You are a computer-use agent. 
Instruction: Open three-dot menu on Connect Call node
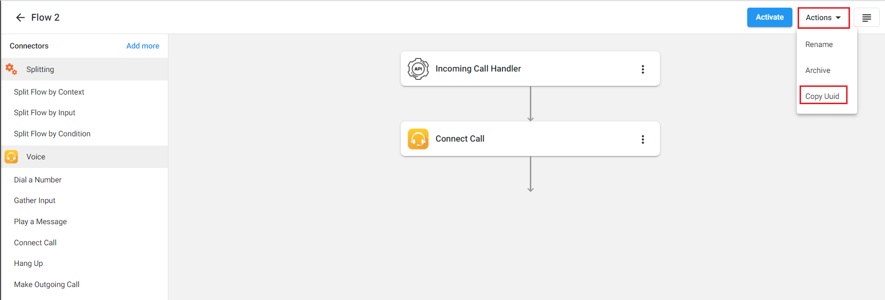pyautogui.click(x=643, y=139)
